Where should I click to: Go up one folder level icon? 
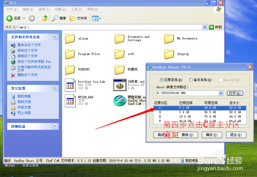point(45,18)
